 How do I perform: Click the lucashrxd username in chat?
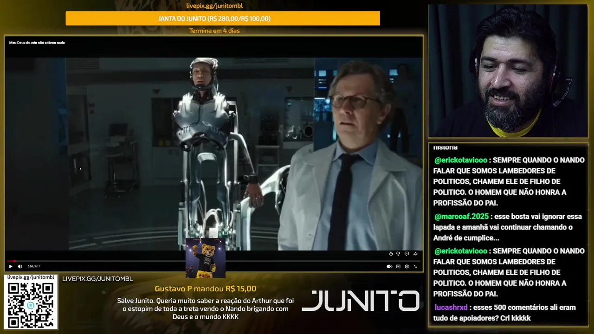point(451,307)
